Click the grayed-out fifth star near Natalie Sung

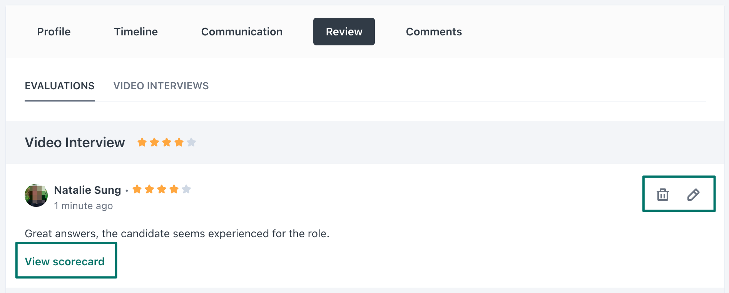click(187, 189)
